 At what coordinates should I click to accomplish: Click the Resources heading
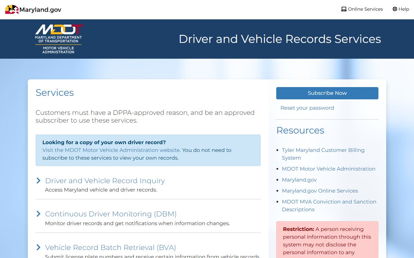point(300,130)
